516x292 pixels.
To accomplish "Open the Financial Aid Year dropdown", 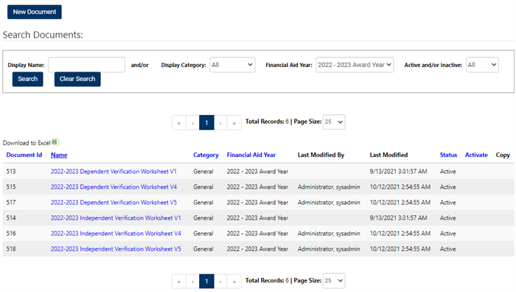I will click(355, 65).
